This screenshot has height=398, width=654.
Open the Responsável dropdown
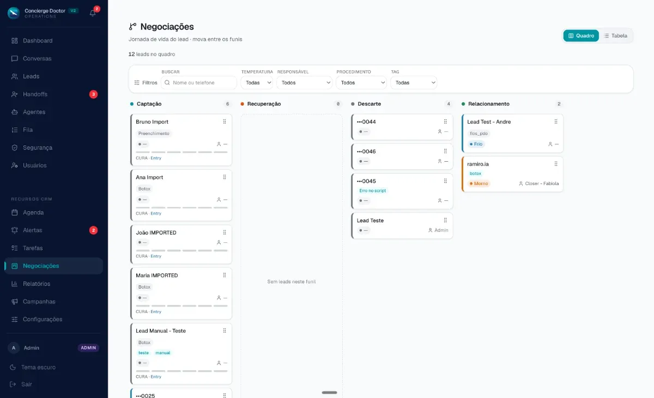pos(305,83)
